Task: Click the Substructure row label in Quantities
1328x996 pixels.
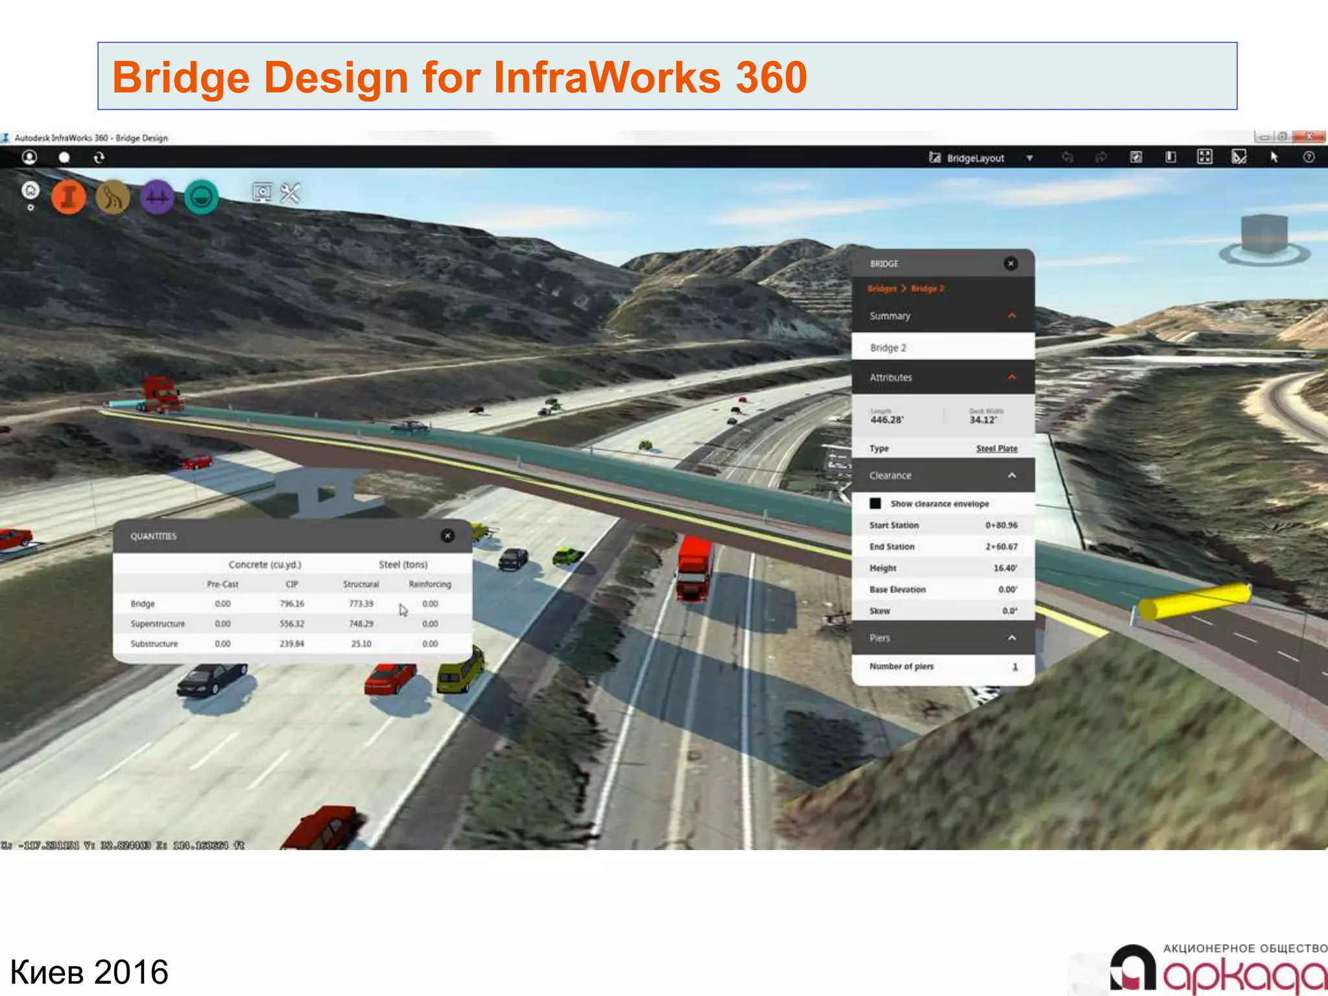Action: pos(154,644)
